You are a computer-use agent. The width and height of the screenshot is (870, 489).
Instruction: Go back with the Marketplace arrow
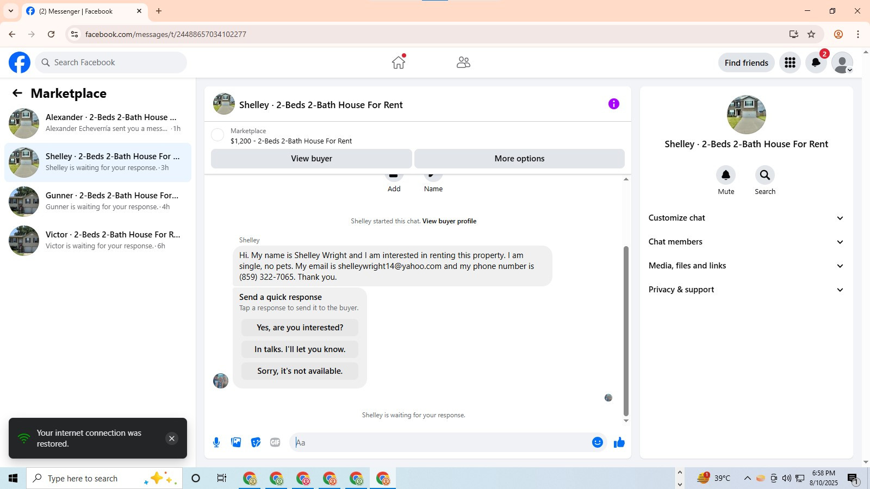pos(17,93)
